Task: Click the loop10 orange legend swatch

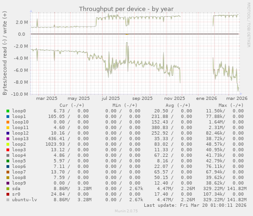Action: pos(8,122)
